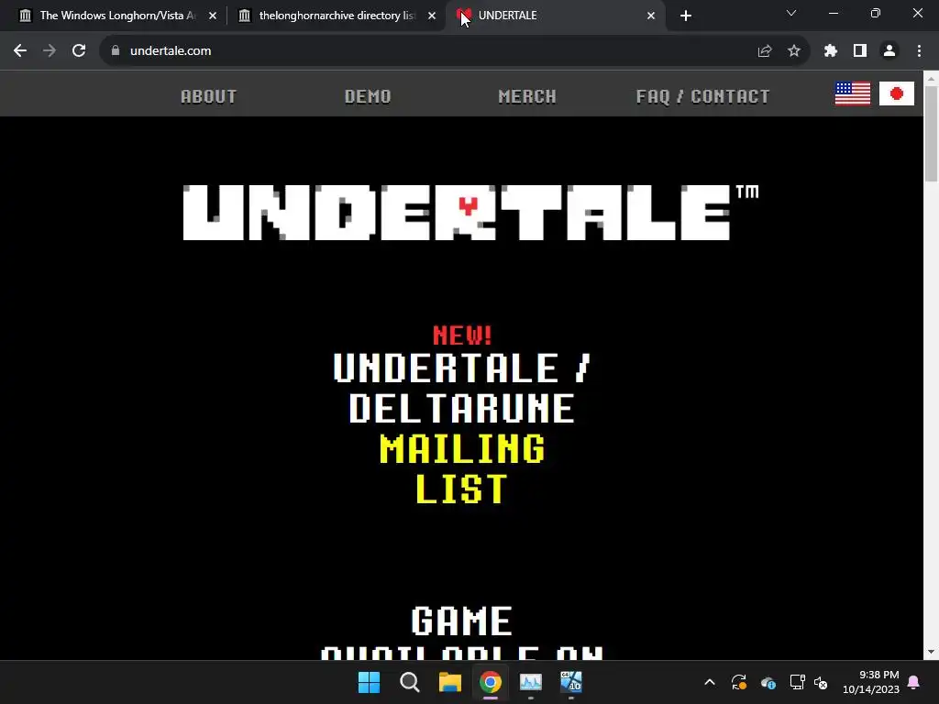Open the taskbar app with the '10' badge

[570, 682]
